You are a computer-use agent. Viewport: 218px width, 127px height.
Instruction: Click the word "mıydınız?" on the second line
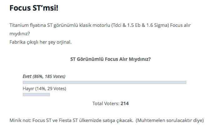(20, 34)
